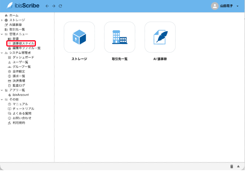The image size is (245, 171).
Task: Open the AI minutes feather tile icon
Action: (x=160, y=37)
